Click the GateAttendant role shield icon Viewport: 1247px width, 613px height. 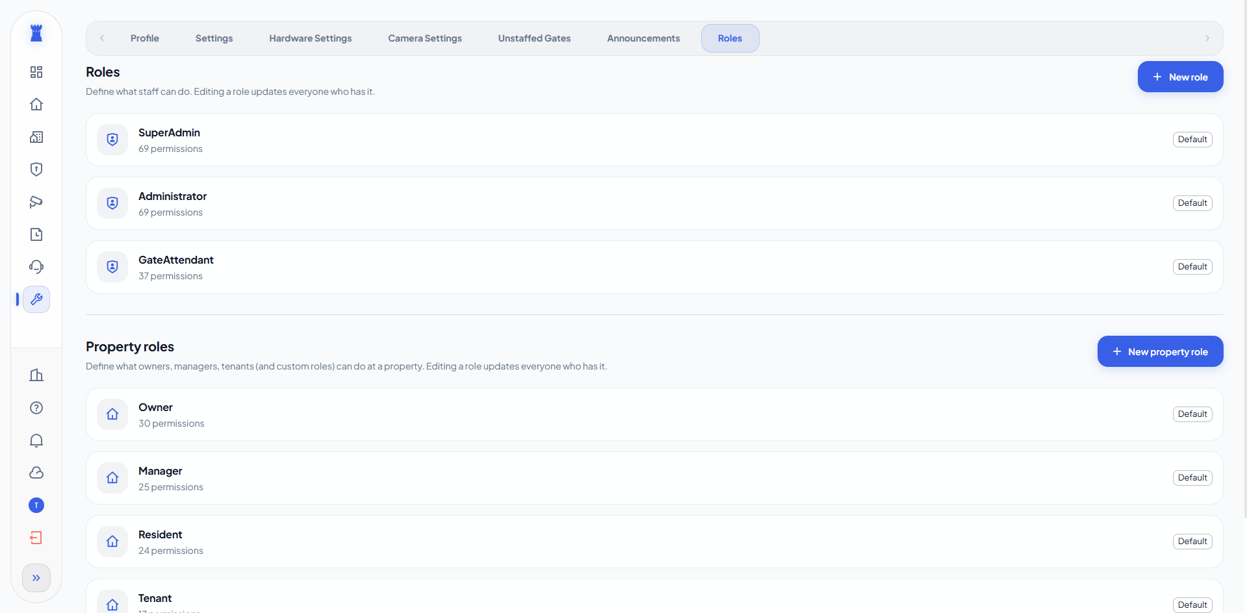pyautogui.click(x=112, y=267)
